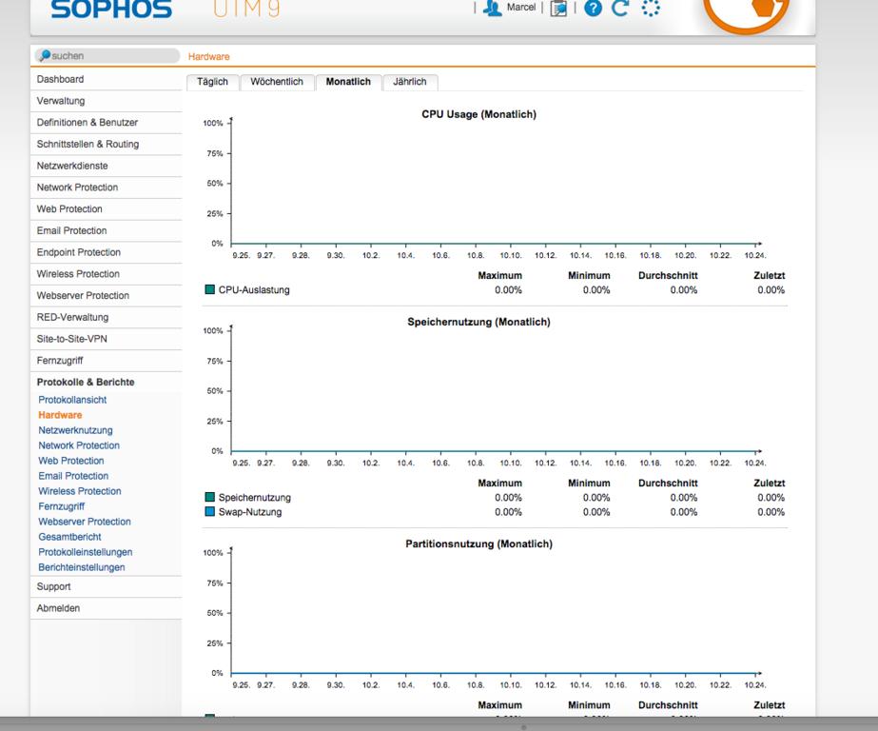Open the Berichteinstellungen link
878x731 pixels.
tap(81, 567)
